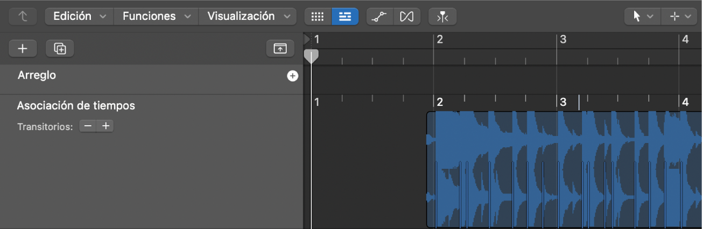This screenshot has width=703, height=229.
Task: Open the pointer tool menu
Action: pyautogui.click(x=642, y=17)
